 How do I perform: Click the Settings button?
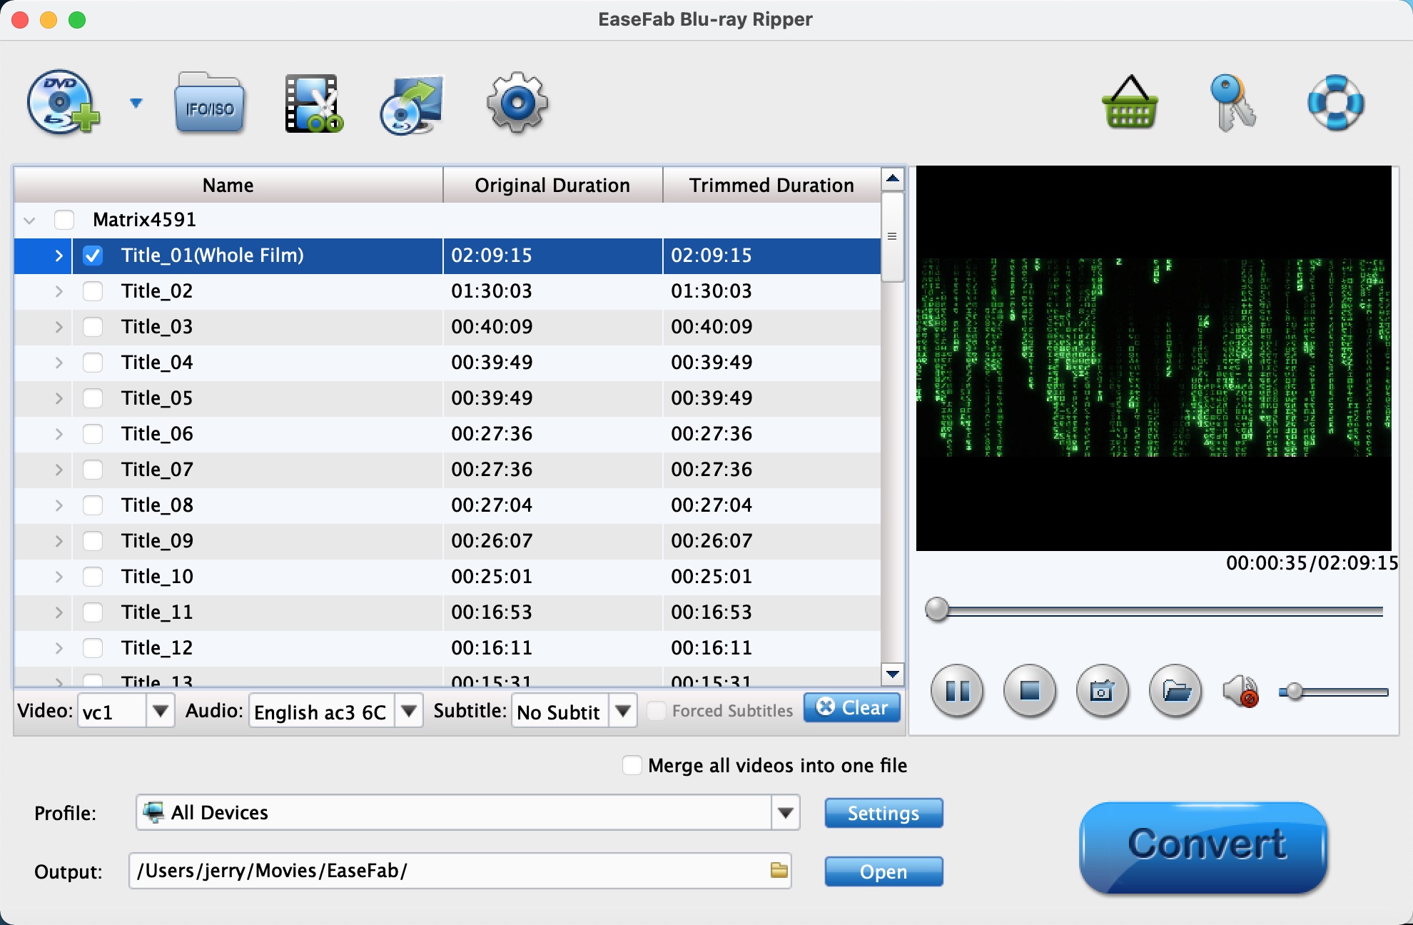[x=883, y=813]
